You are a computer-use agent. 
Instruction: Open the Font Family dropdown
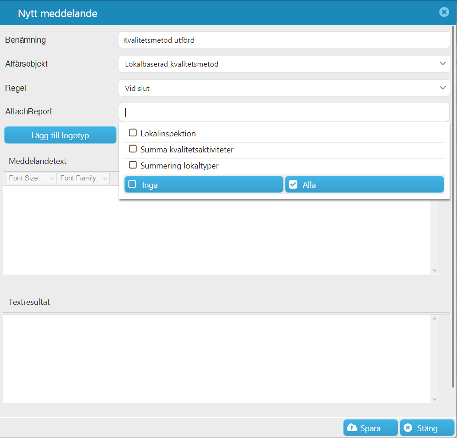point(84,178)
